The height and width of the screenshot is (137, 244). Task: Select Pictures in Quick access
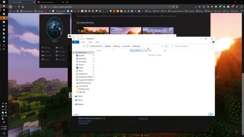point(81,65)
